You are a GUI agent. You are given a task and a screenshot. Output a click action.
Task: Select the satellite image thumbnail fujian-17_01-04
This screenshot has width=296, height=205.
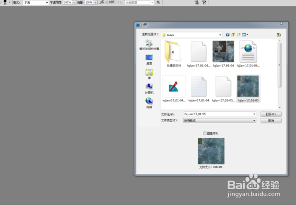(x=223, y=54)
